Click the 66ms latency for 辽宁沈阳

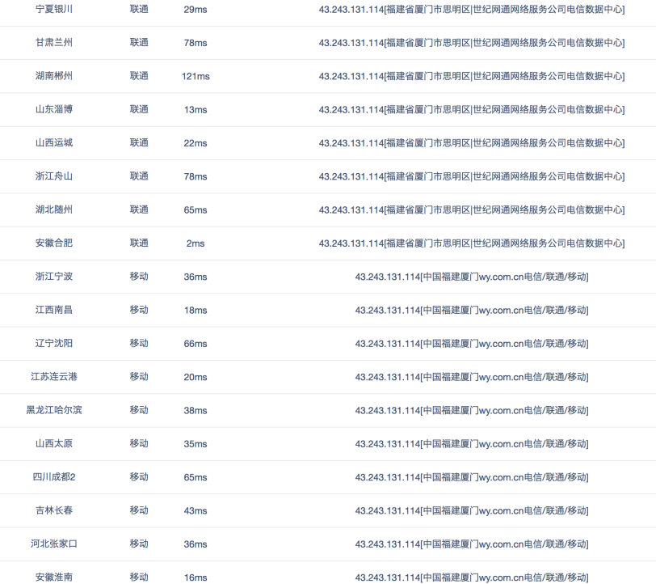(196, 344)
